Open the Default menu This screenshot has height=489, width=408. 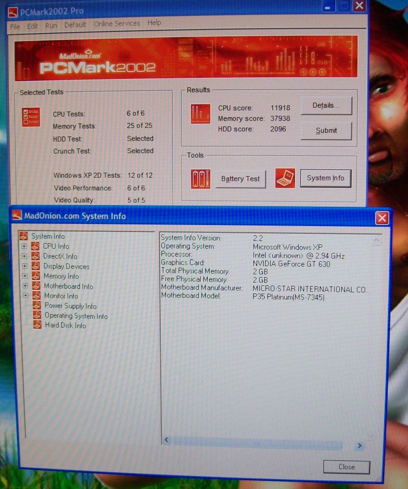coord(75,25)
